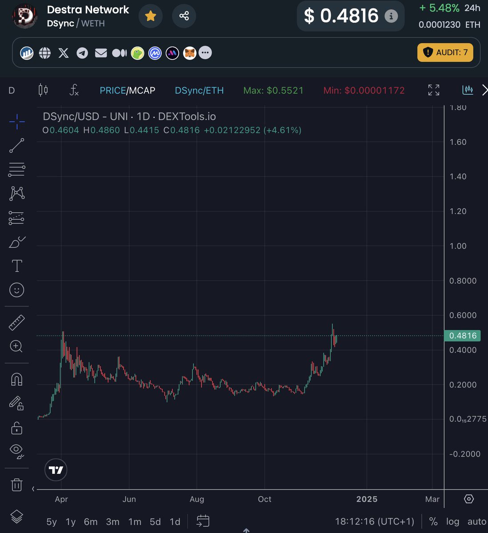
Task: Open the X (Twitter) link
Action: tap(64, 53)
